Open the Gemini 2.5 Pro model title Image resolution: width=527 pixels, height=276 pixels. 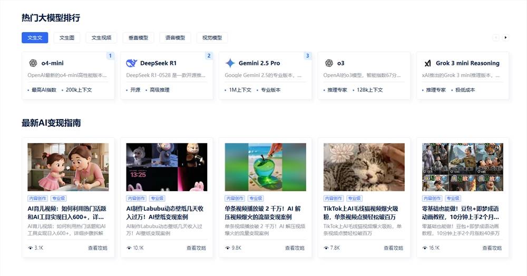(259, 63)
